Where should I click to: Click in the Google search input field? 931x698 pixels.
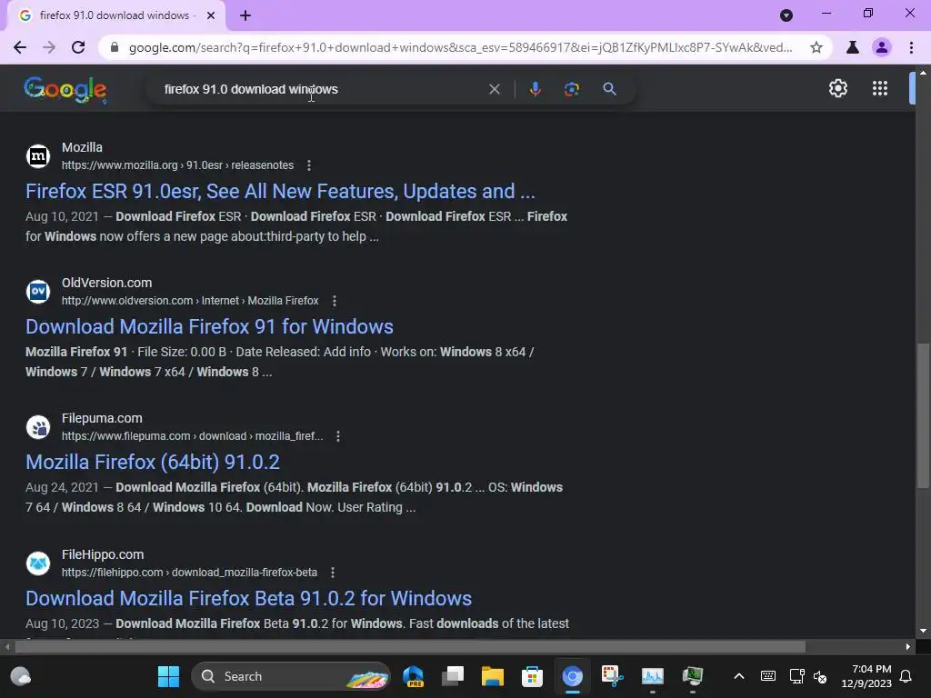(x=321, y=89)
